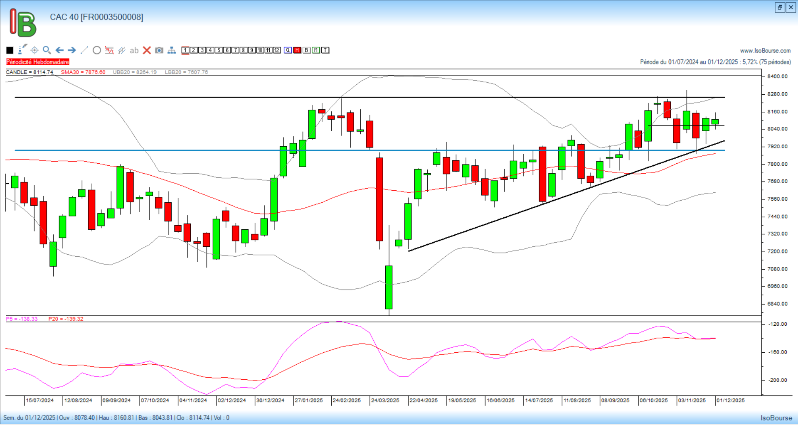
Task: Pick the circle drawing tool
Action: 97,50
